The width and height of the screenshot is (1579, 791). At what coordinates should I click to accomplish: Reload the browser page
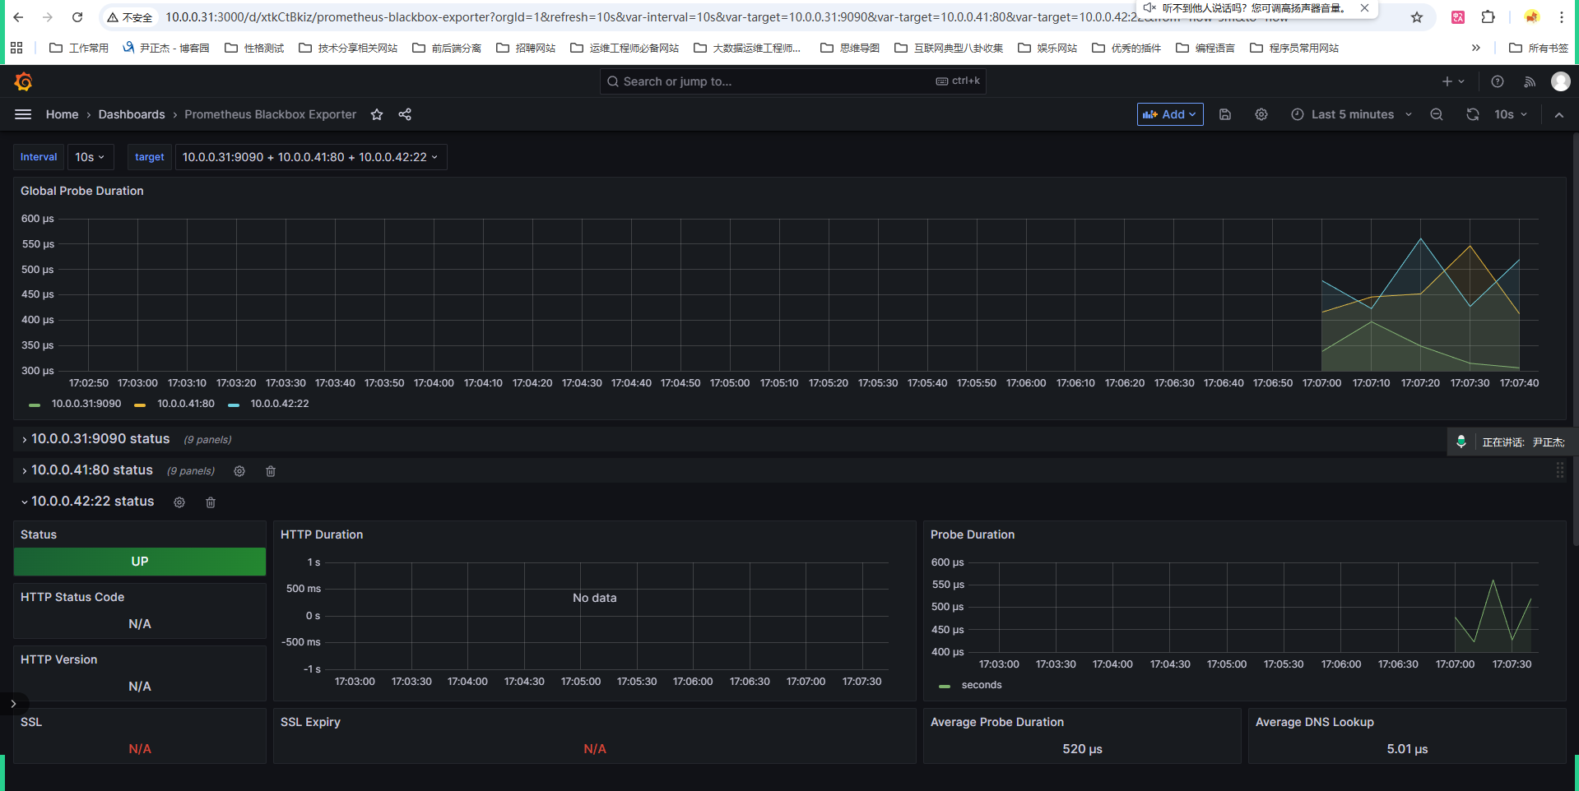coord(77,17)
